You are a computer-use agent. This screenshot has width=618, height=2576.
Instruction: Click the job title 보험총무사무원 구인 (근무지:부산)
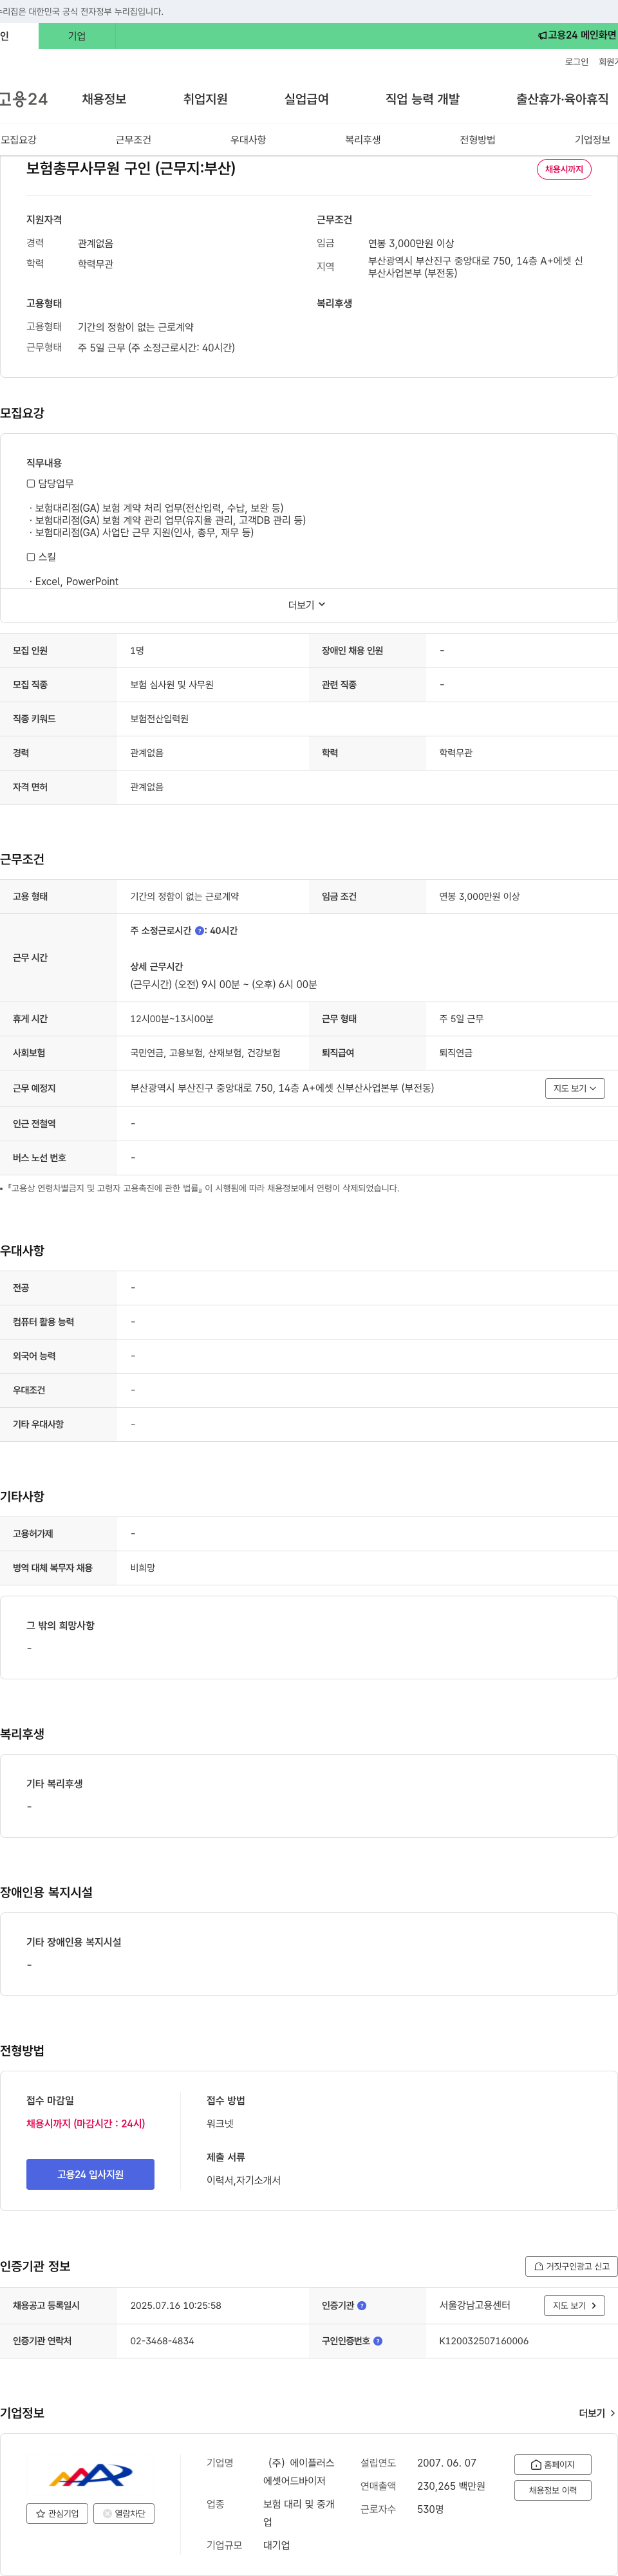click(131, 168)
